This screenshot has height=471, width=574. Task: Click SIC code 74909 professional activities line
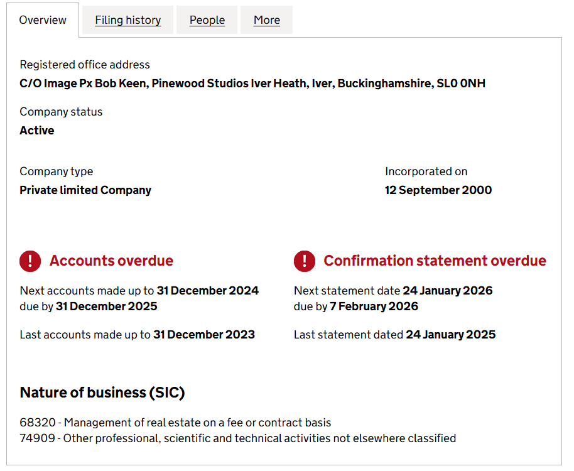pos(238,438)
